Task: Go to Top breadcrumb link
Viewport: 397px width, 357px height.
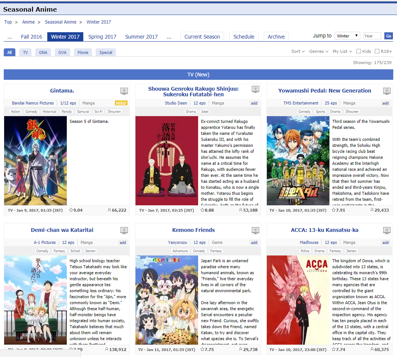Action: pos(8,22)
